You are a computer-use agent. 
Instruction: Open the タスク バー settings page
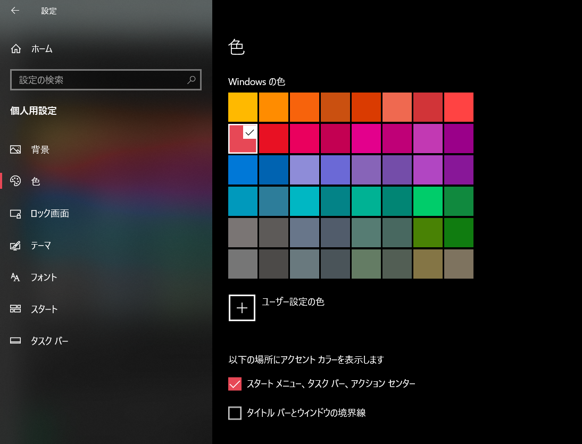[x=106, y=341]
